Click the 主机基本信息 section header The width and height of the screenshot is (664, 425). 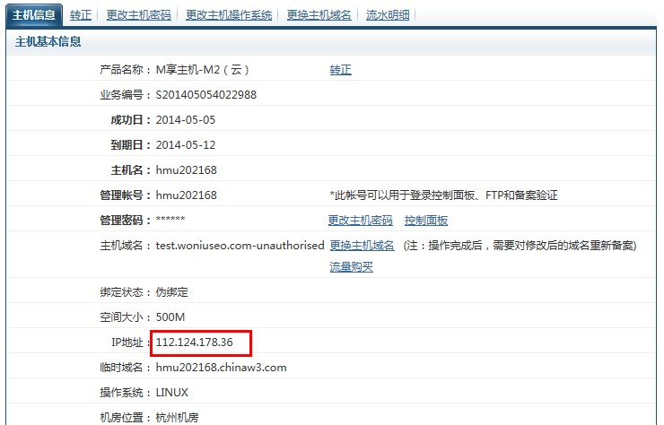48,42
